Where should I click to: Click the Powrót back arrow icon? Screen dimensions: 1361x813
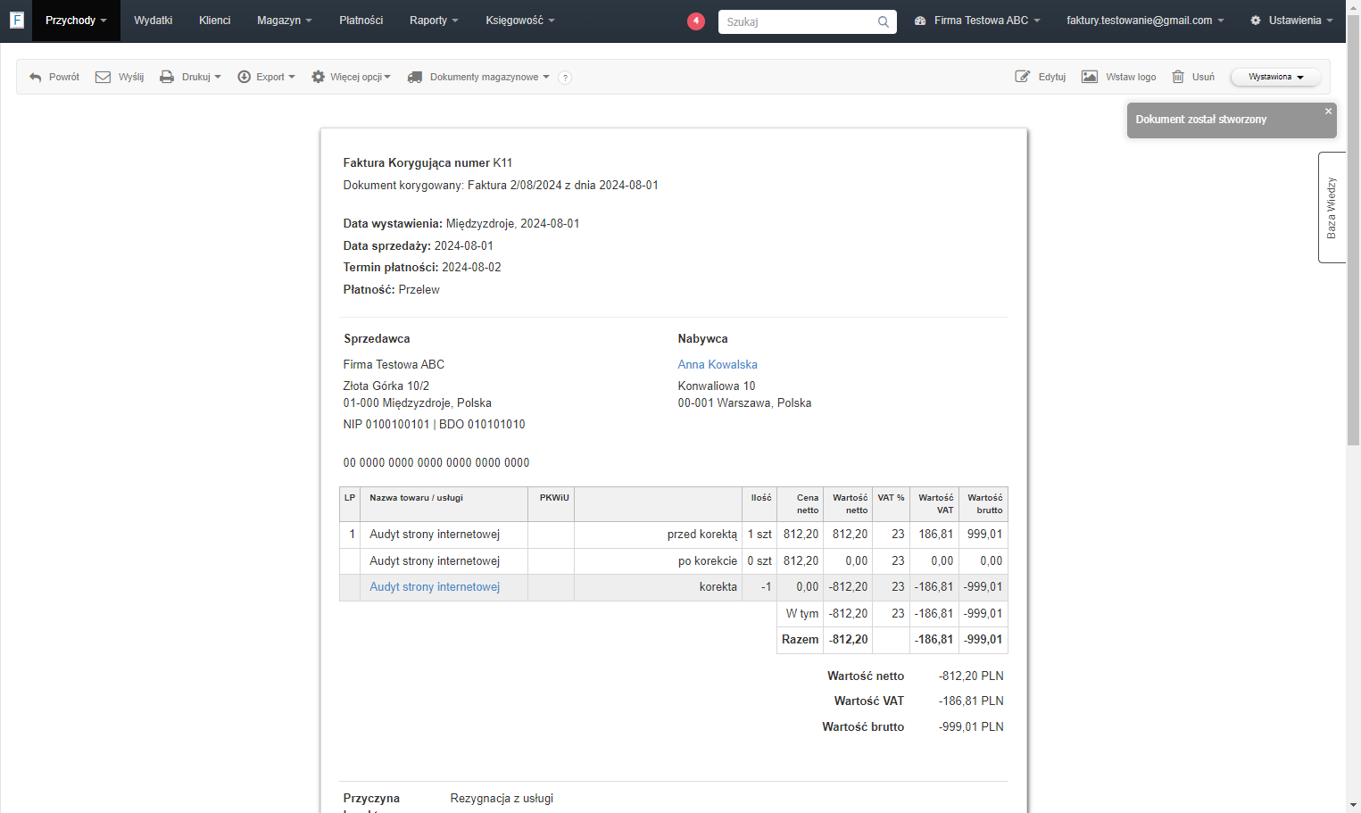[36, 78]
